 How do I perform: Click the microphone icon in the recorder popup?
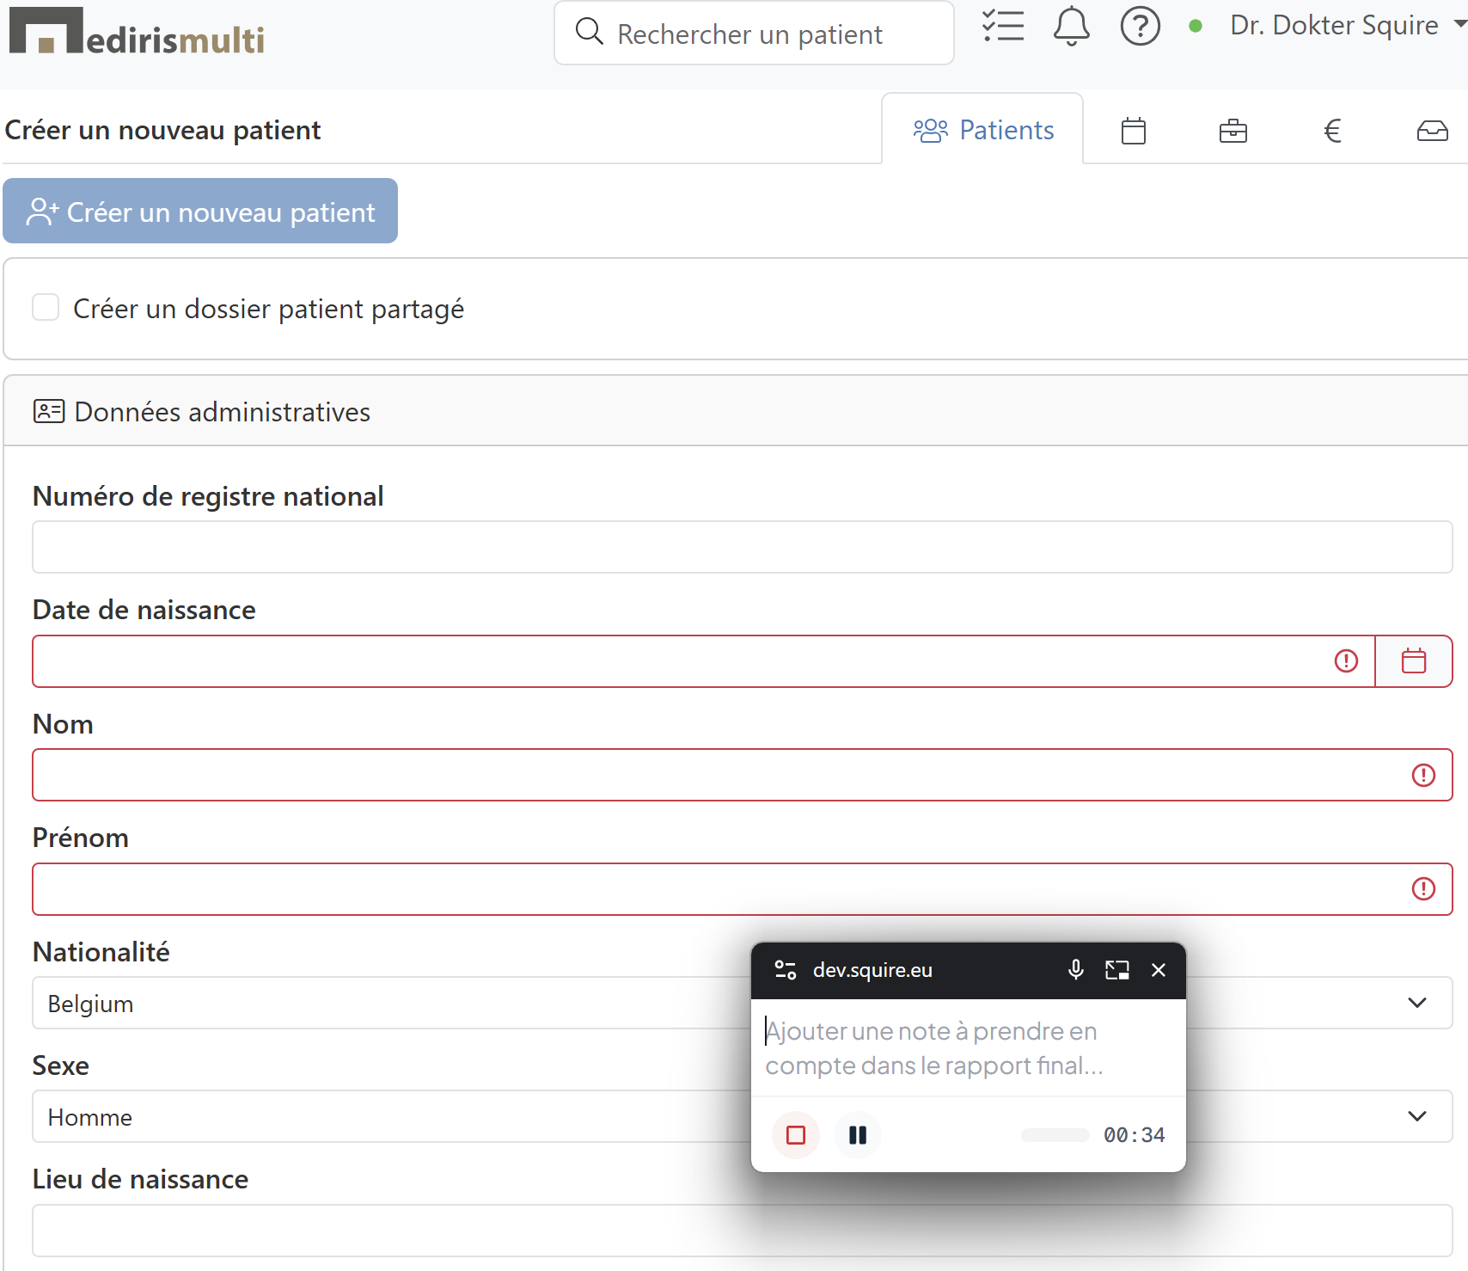1075,970
